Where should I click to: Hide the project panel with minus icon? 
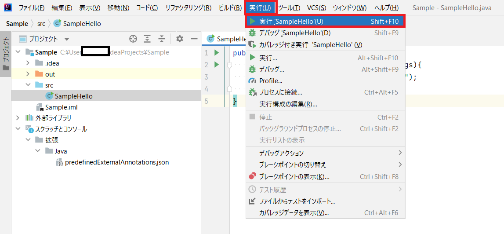point(194,39)
